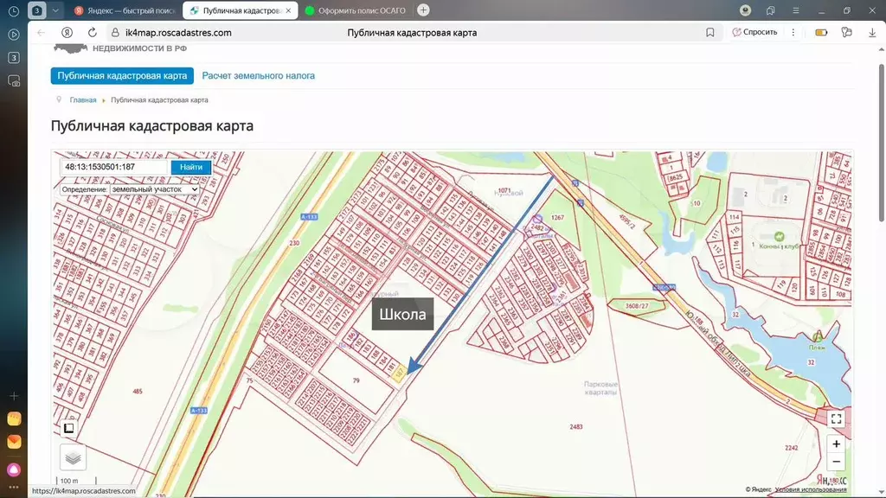This screenshot has height=498, width=886.
Task: Click the Спросить assistant button
Action: 754,32
